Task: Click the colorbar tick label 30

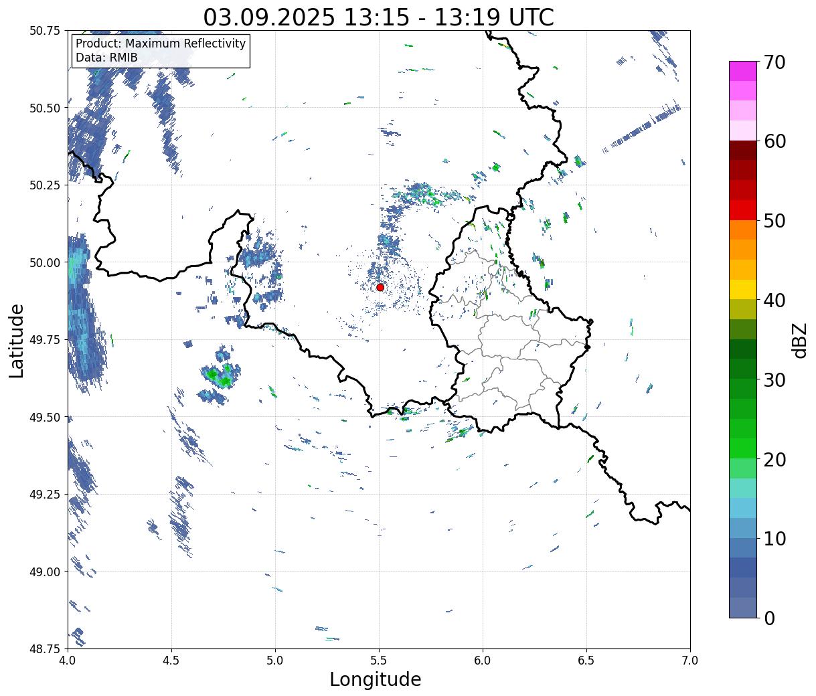Action: coord(774,379)
